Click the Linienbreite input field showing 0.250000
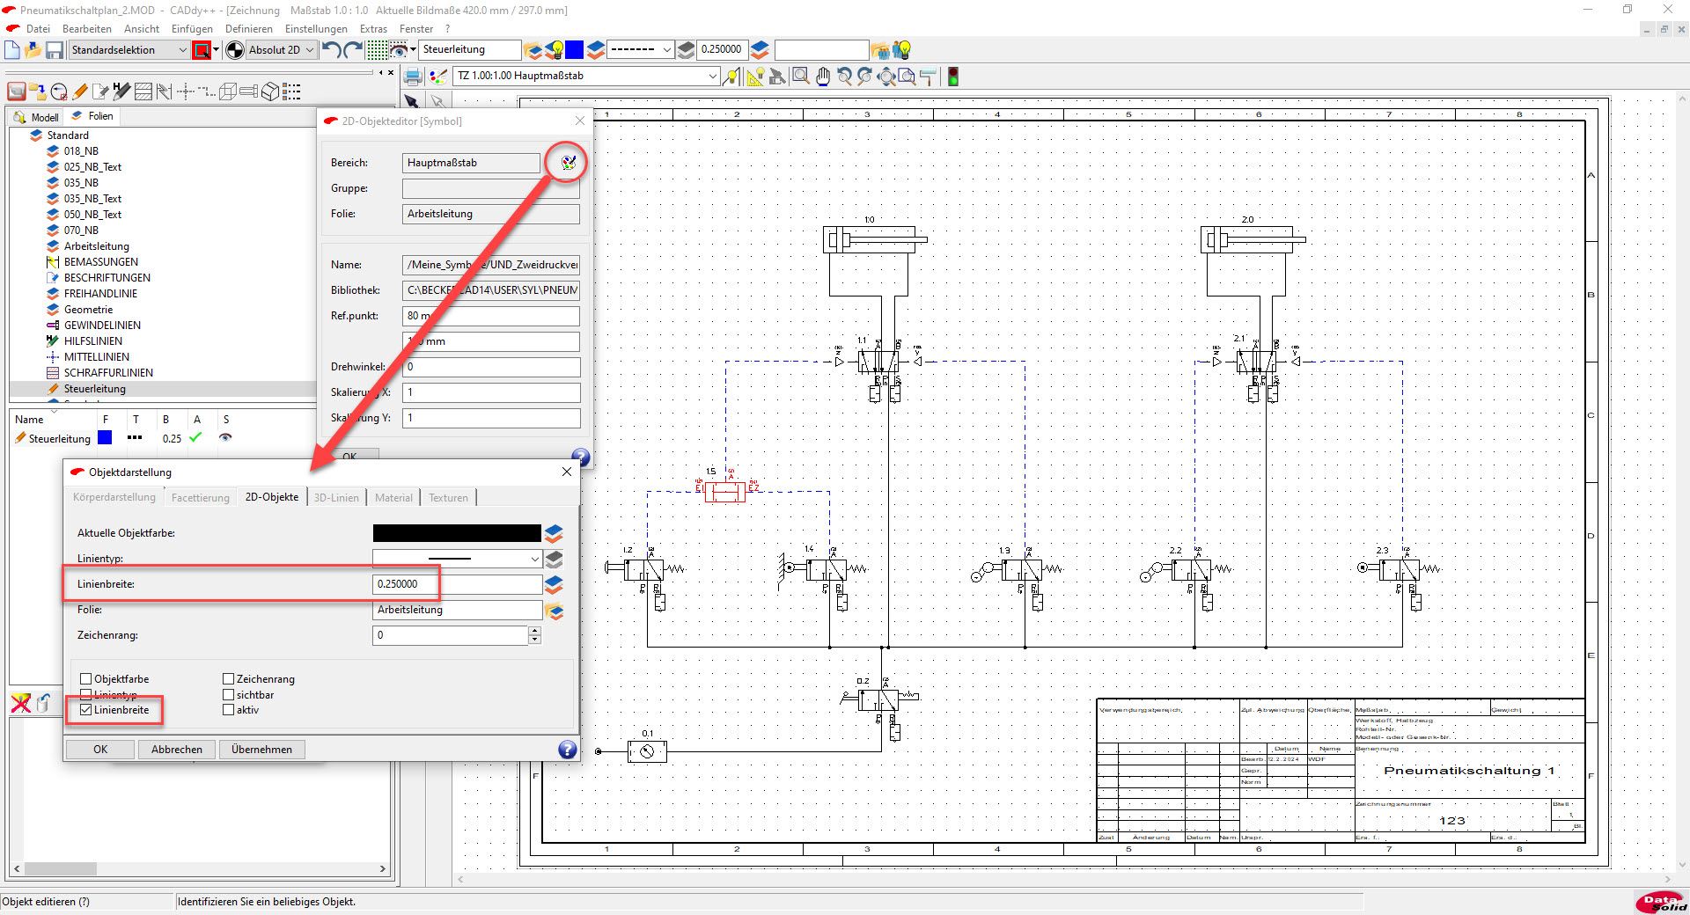Image resolution: width=1690 pixels, height=915 pixels. [x=457, y=584]
